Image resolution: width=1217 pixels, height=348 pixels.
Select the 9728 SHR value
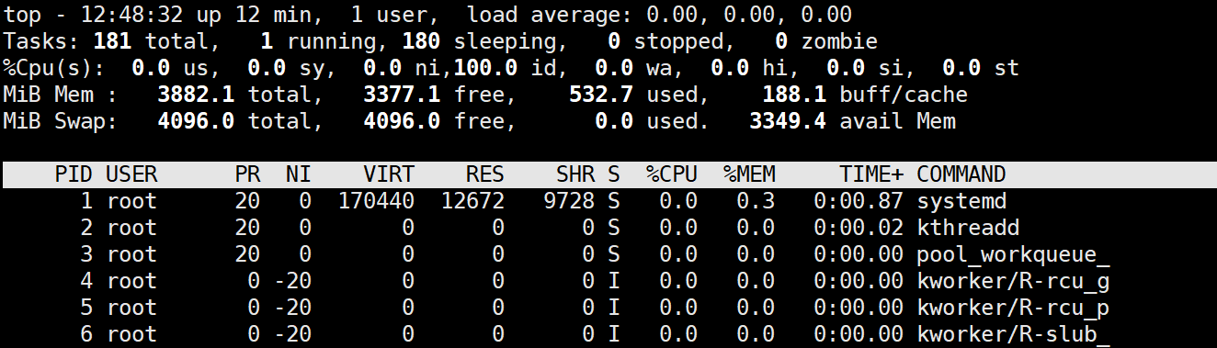click(x=569, y=201)
